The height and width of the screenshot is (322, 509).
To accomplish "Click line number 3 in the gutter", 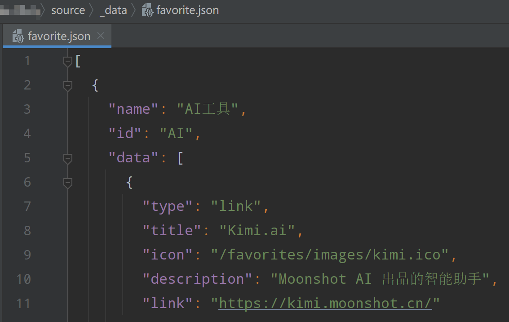I will point(27,109).
